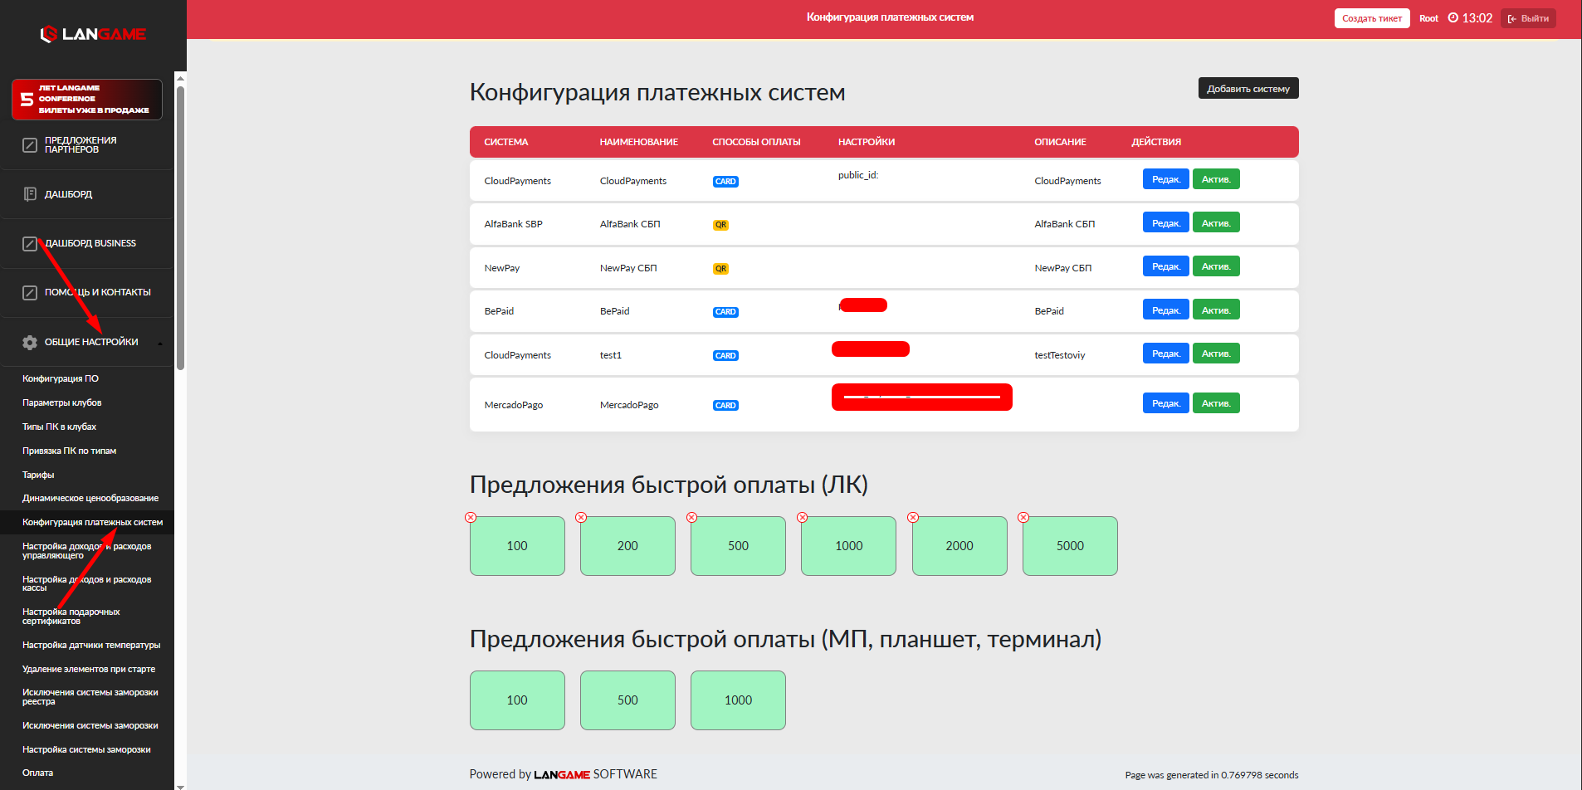Click QR badge in AlfaBank SBP row
This screenshot has width=1582, height=790.
pos(720,225)
